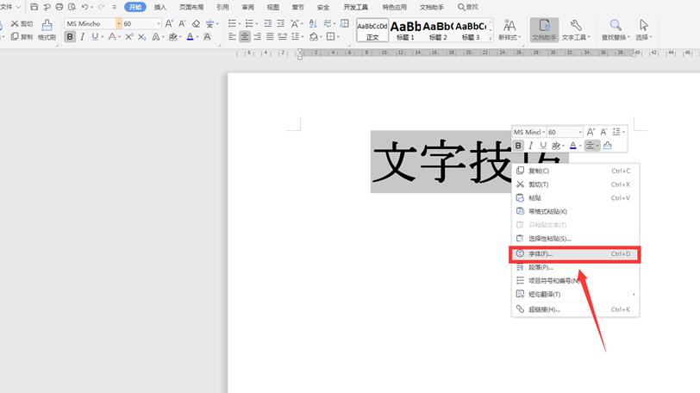The width and height of the screenshot is (700, 393).
Task: Toggle Italic on the mini toolbar
Action: click(530, 146)
